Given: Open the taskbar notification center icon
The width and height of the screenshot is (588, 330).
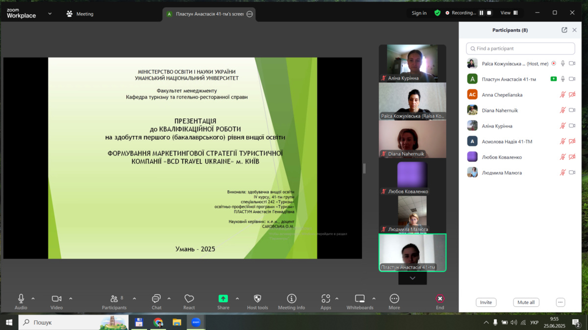Looking at the screenshot, I should point(577,323).
